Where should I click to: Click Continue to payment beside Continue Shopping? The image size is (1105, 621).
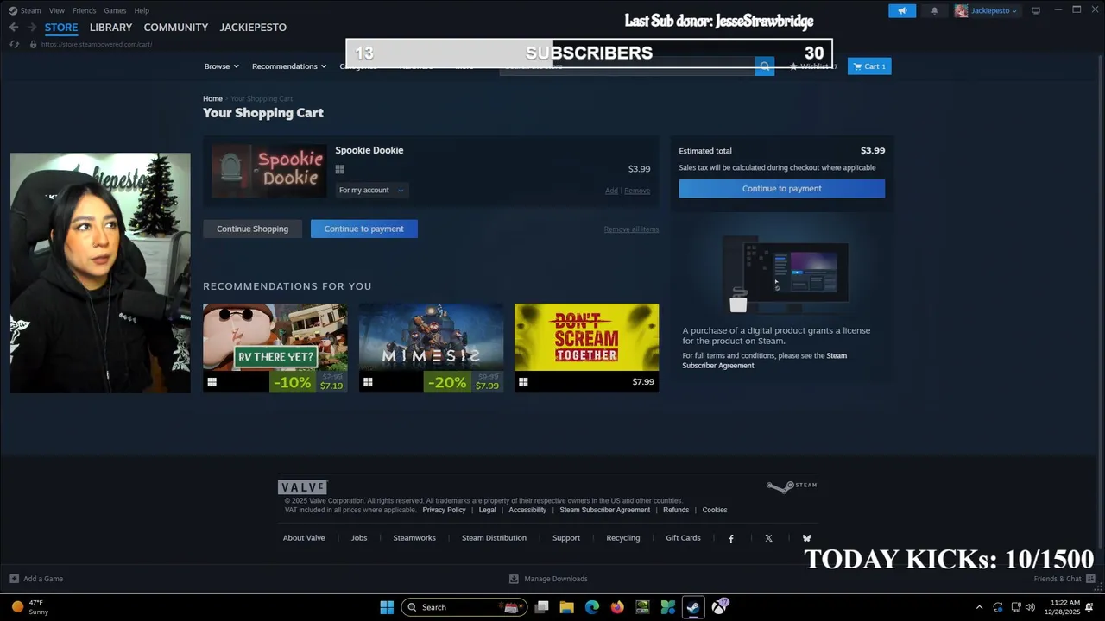(364, 229)
